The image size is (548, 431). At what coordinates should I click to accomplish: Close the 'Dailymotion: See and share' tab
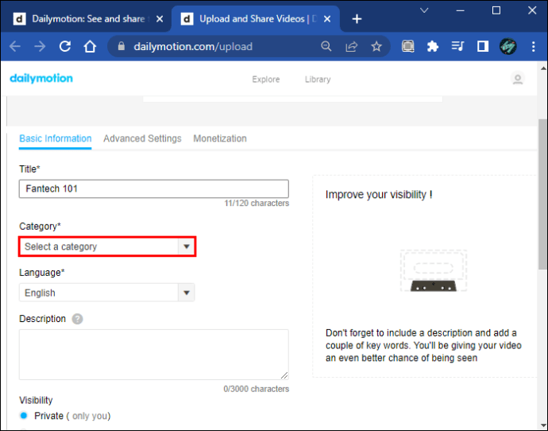pos(160,19)
